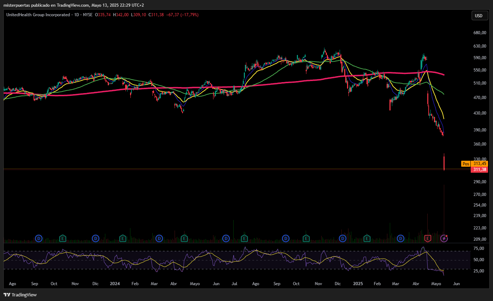
Task: Click the 510,00 price axis label
Action: [x=480, y=83]
